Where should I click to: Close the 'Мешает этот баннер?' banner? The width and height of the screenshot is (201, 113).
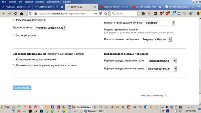click(x=166, y=95)
